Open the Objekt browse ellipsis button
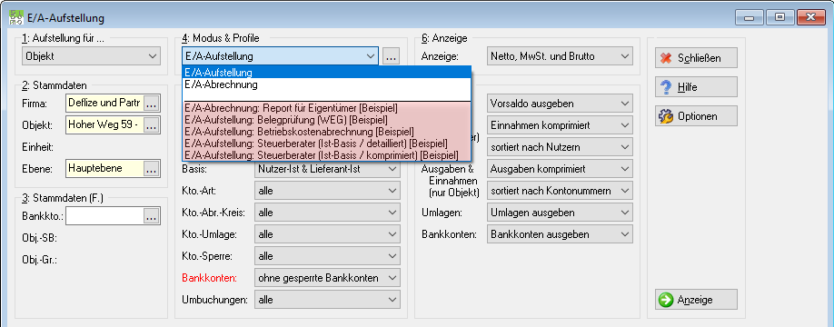Screen dimensions: 834x327 (152, 125)
